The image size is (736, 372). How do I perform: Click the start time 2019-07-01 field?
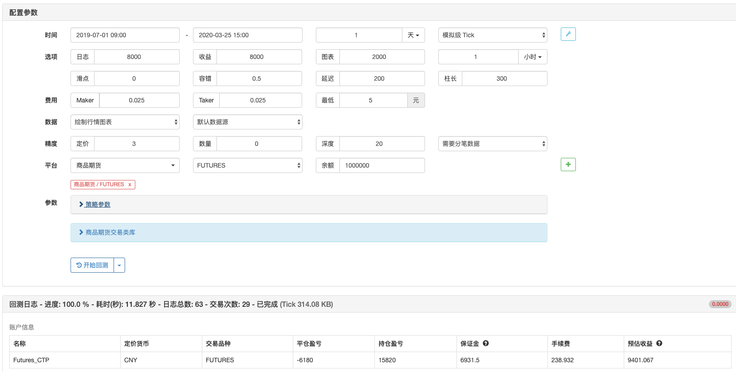click(x=125, y=35)
